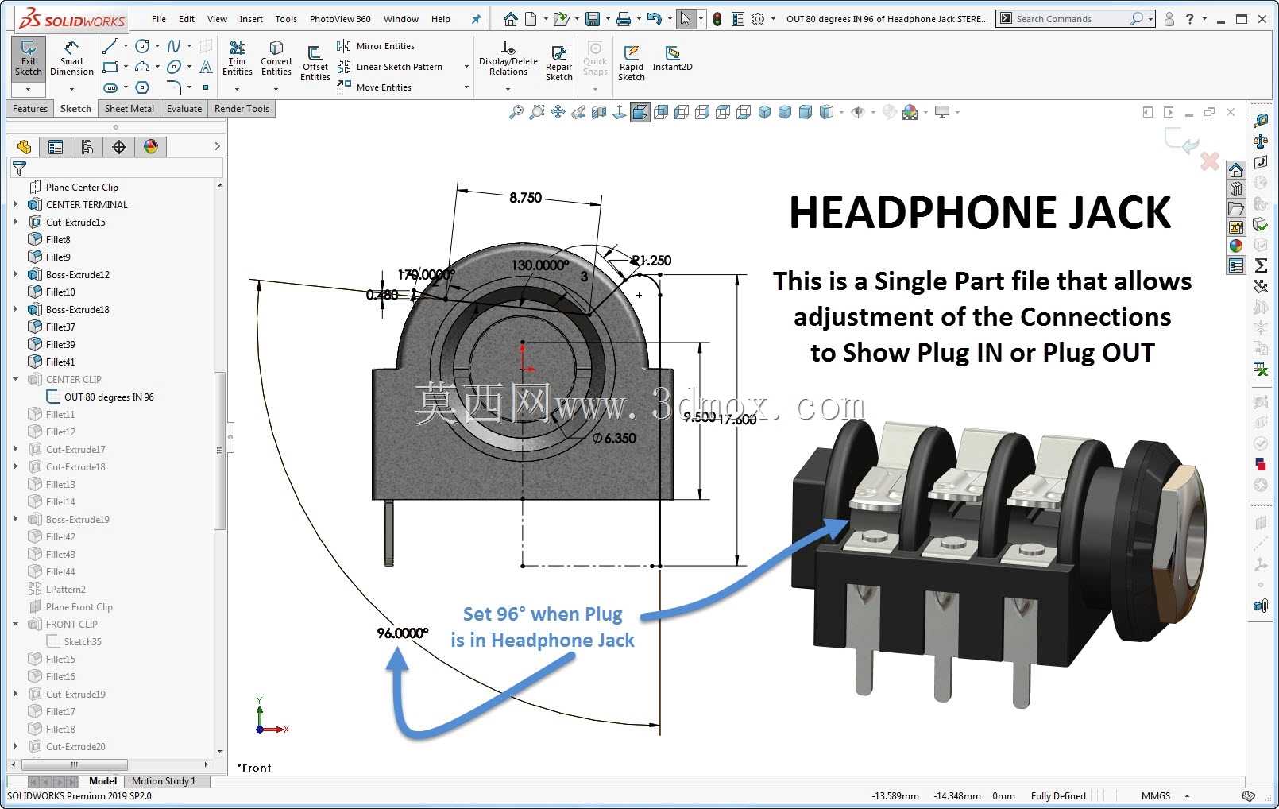Open the Motion Study 1 tab
The height and width of the screenshot is (809, 1279).
[164, 781]
